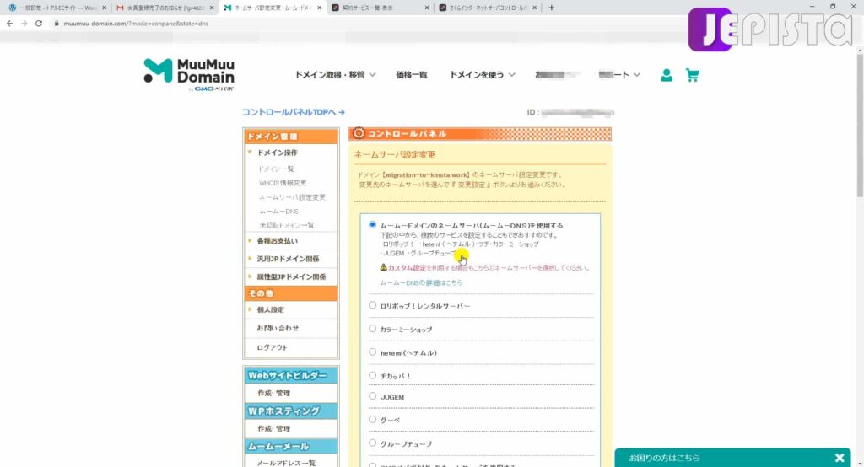Reload the page with refresh icon

pyautogui.click(x=39, y=24)
